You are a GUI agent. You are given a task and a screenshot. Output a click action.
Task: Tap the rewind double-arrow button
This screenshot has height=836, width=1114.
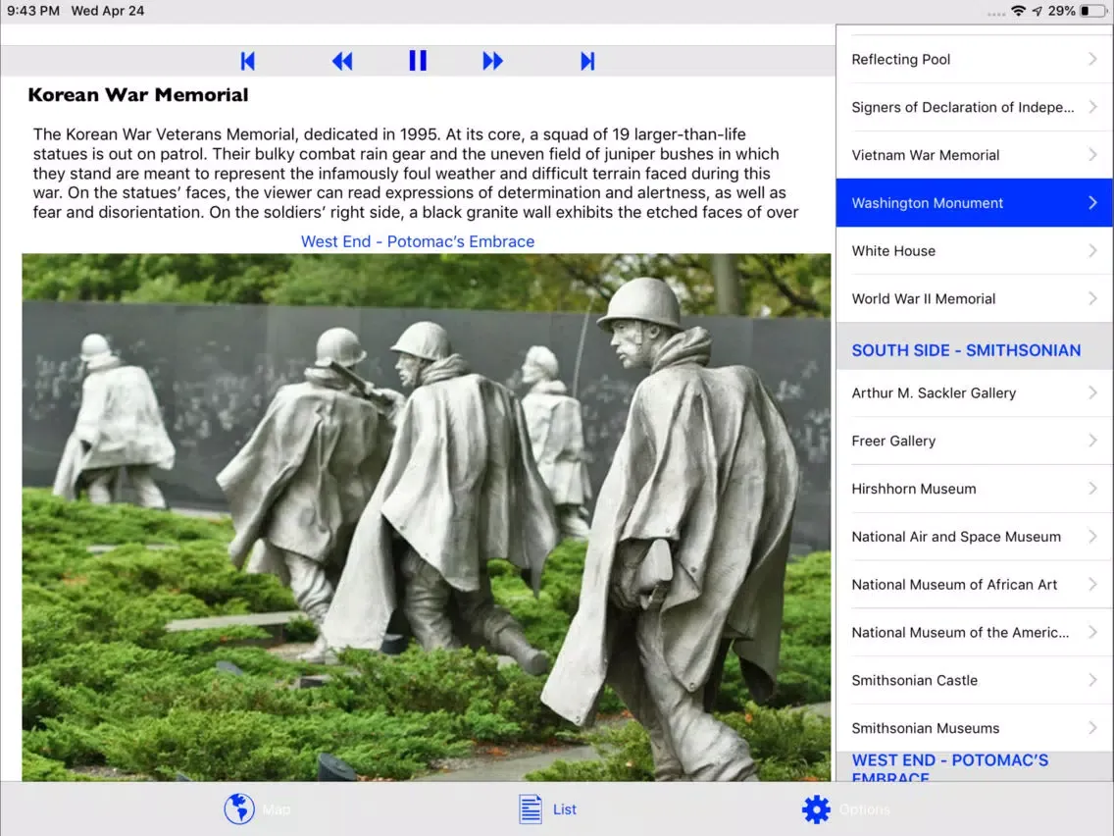[x=342, y=61]
